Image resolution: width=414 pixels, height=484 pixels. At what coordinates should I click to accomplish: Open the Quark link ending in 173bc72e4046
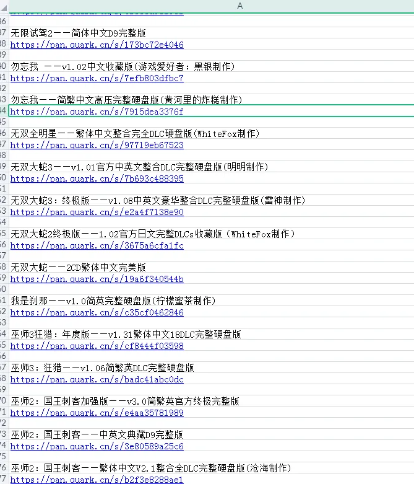point(97,45)
